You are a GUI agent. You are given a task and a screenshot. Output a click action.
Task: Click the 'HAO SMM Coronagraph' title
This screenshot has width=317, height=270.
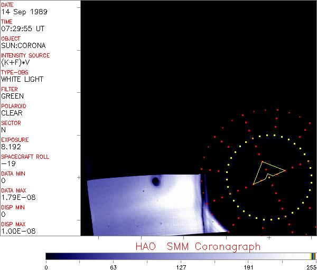coord(198,247)
